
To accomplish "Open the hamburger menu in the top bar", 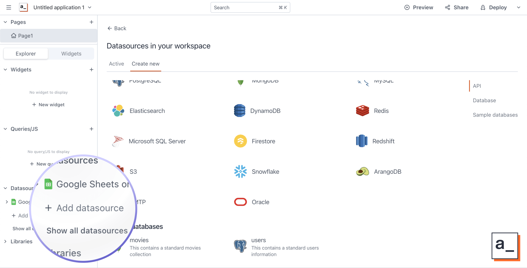I will click(9, 7).
